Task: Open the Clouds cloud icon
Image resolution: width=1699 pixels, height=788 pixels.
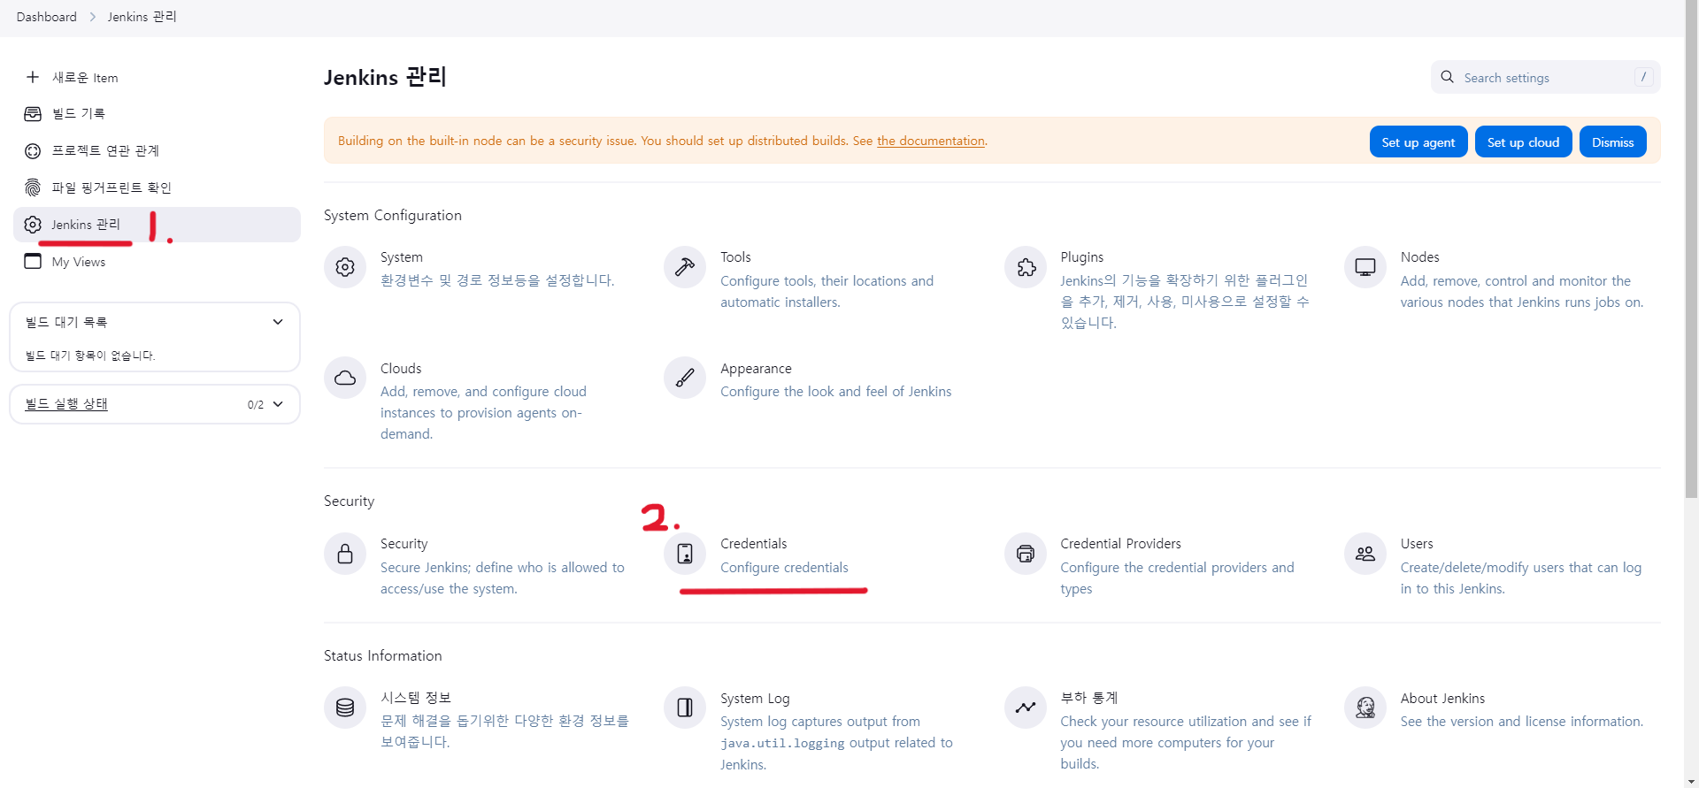Action: point(345,379)
